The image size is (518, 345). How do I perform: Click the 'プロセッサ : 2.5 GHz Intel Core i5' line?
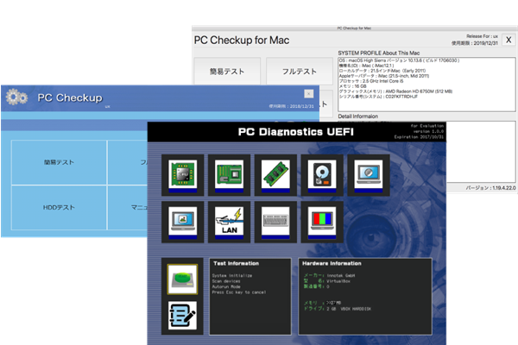pyautogui.click(x=371, y=81)
